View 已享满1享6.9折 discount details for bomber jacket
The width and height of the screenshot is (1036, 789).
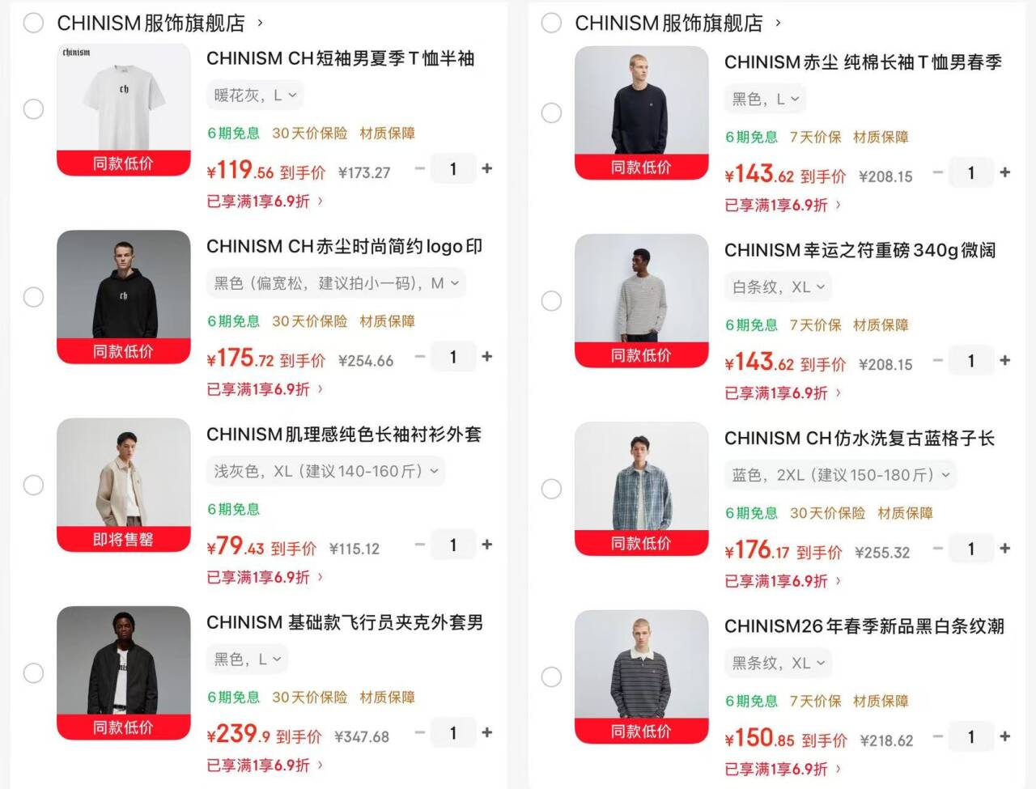(x=265, y=766)
